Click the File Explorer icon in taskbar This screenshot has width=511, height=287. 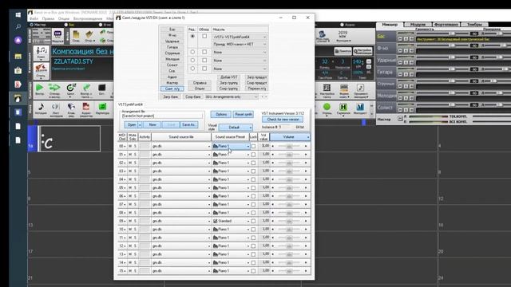18,56
